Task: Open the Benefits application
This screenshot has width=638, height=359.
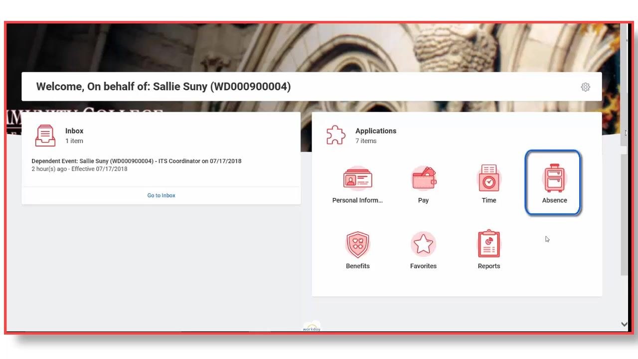Action: [358, 250]
